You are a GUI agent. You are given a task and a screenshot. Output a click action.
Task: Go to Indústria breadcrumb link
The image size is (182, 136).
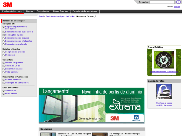[70, 16]
